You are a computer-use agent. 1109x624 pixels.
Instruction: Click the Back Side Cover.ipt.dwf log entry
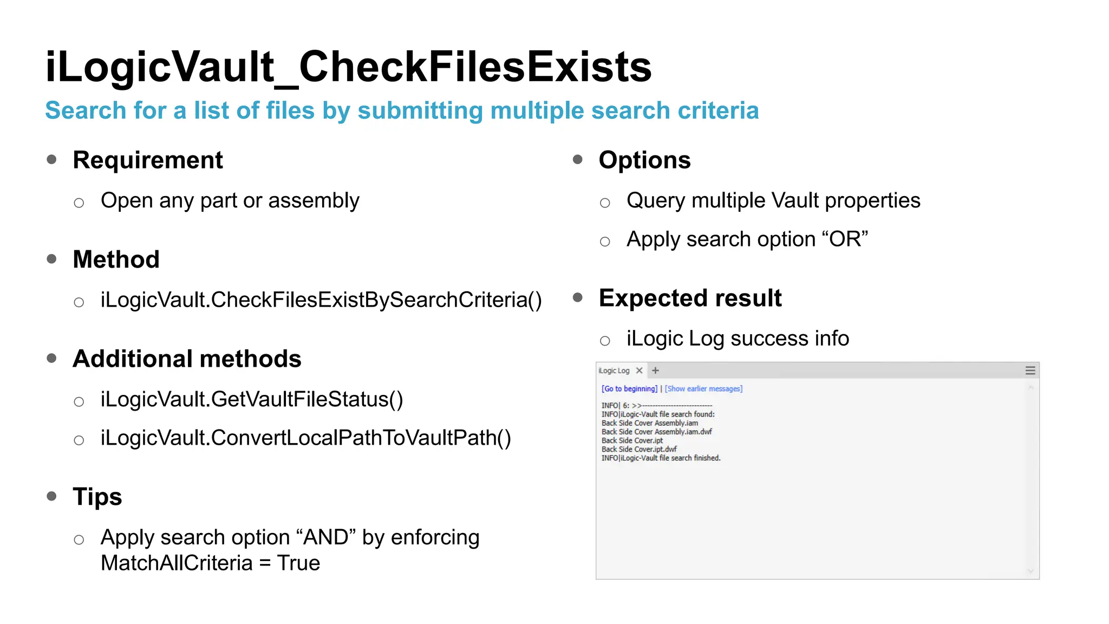[639, 449]
